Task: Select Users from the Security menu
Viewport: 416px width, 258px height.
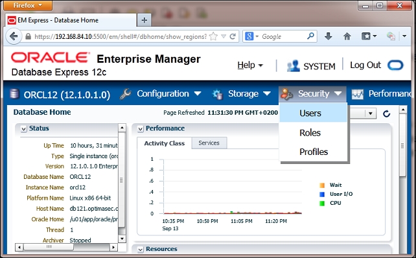Action: pyautogui.click(x=313, y=113)
